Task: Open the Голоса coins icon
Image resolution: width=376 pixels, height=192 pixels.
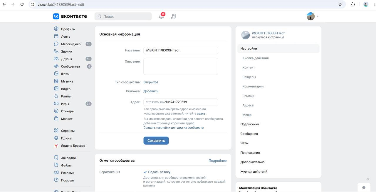Action: [56, 138]
